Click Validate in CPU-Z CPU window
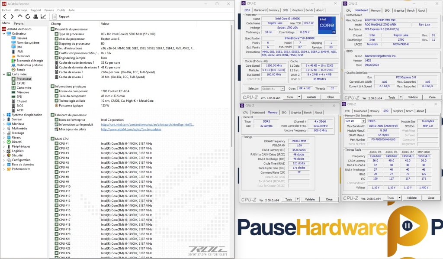This screenshot has height=259, width=443. point(311,97)
